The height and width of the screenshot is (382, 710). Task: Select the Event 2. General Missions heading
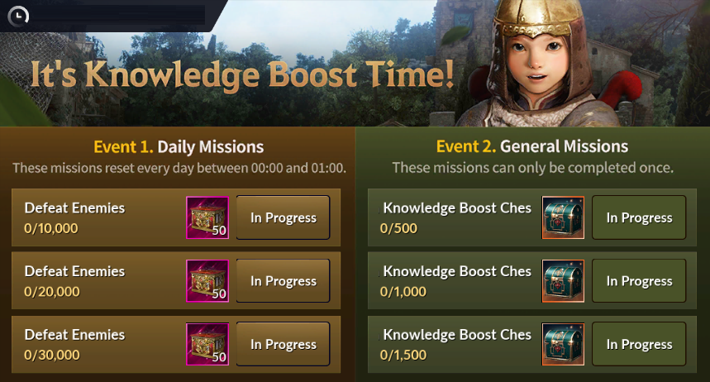pyautogui.click(x=532, y=146)
